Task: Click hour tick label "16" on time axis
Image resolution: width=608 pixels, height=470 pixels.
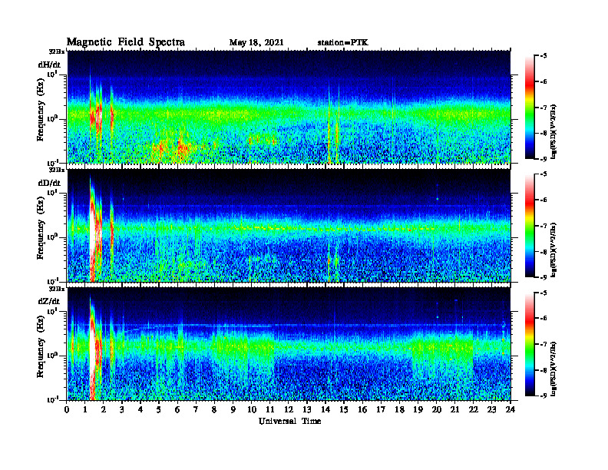Action: coord(362,410)
